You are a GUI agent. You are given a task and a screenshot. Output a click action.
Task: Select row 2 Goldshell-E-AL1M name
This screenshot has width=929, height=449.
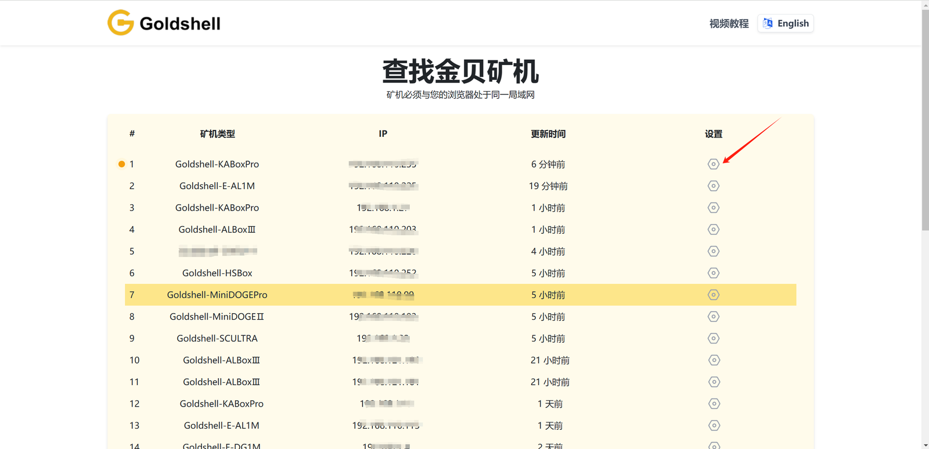(217, 186)
